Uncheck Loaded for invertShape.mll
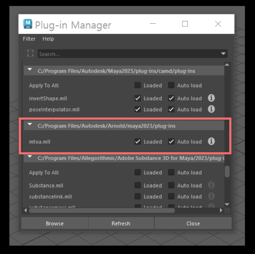255x254 pixels. point(138,98)
